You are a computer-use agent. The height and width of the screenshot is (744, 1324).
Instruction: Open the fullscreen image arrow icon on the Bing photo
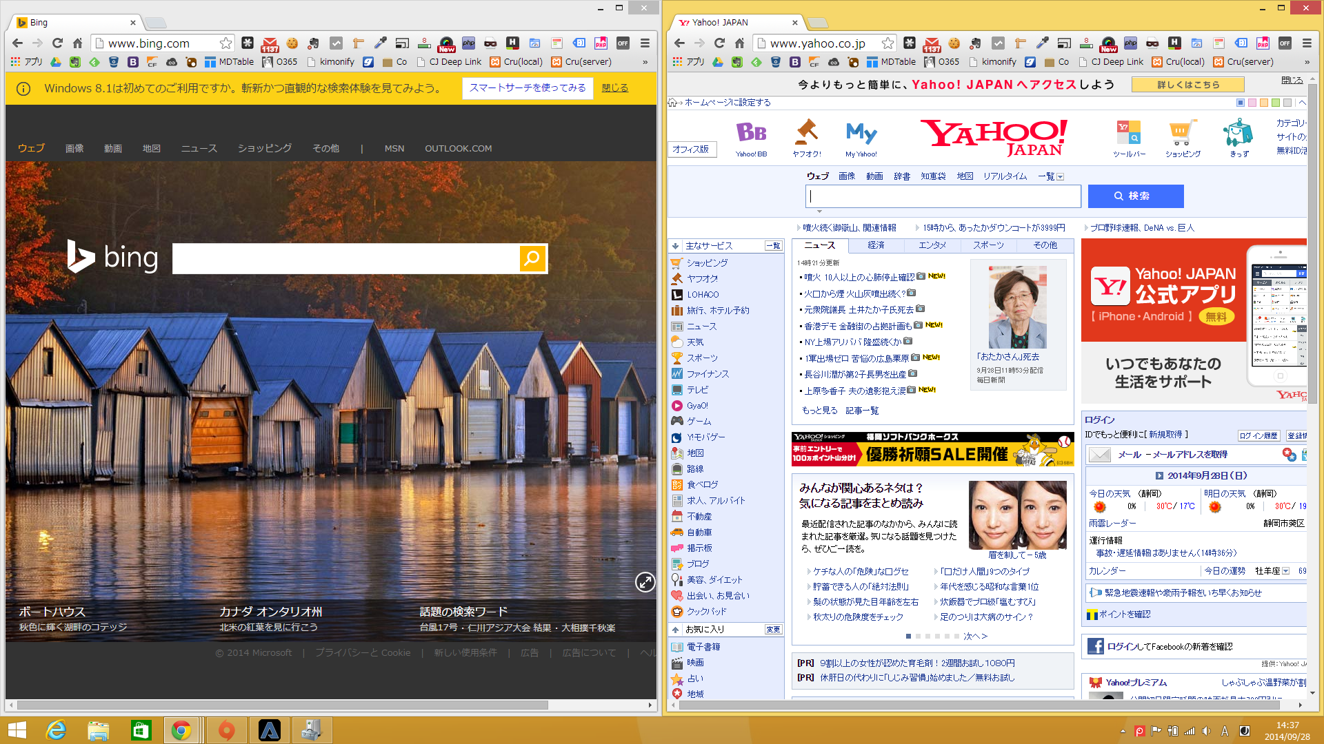click(x=645, y=582)
